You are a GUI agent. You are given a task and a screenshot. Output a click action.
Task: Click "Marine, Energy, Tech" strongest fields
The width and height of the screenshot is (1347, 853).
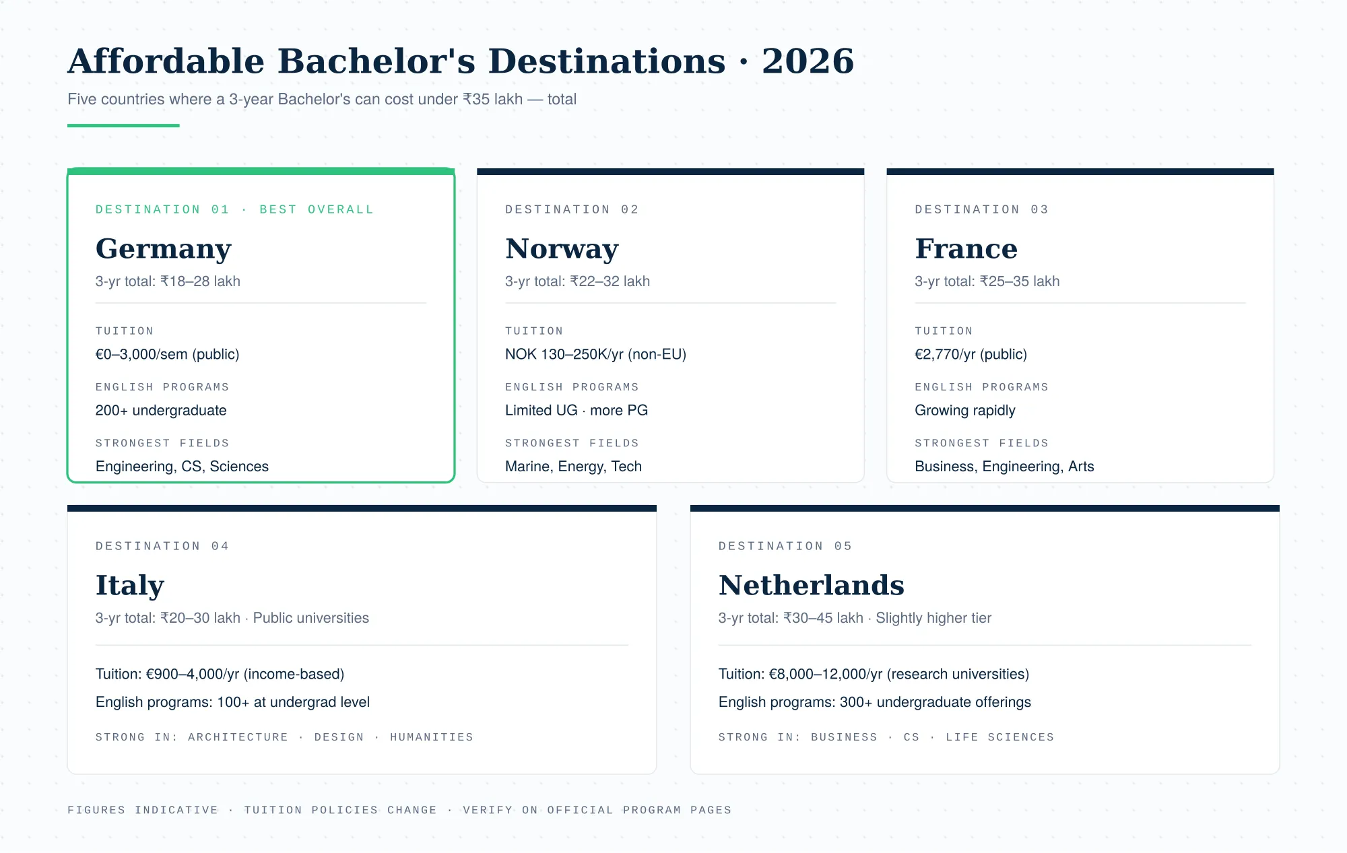click(573, 467)
